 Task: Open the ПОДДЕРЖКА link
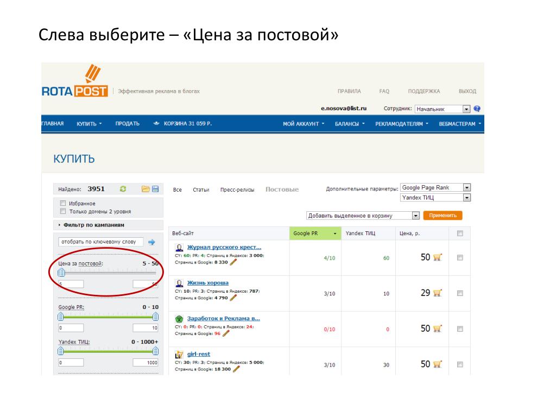(424, 91)
